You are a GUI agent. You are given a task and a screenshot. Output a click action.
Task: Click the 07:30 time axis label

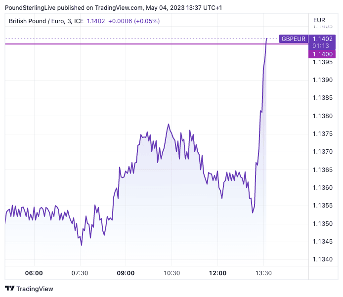pyautogui.click(x=80, y=273)
